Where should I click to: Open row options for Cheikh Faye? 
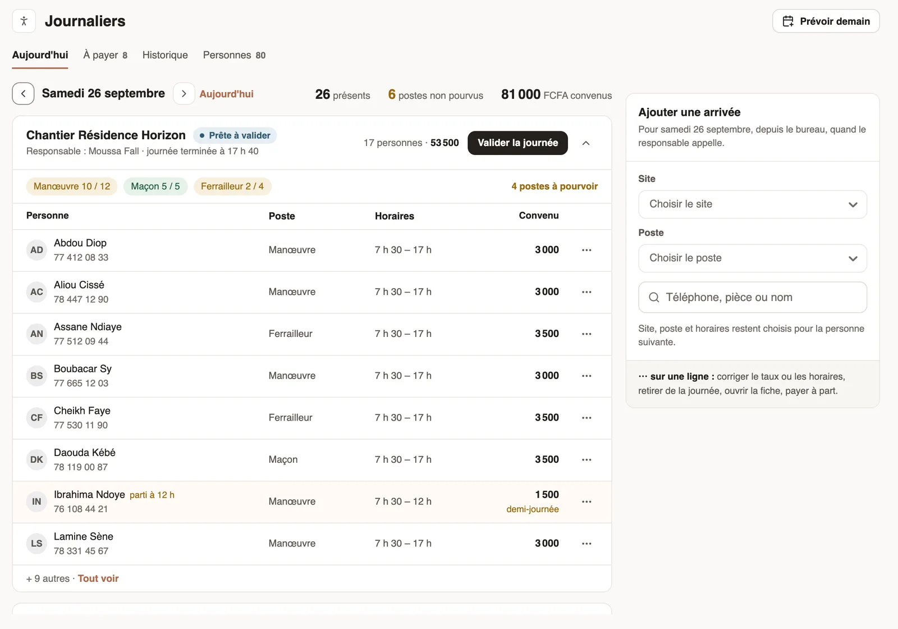coord(587,418)
